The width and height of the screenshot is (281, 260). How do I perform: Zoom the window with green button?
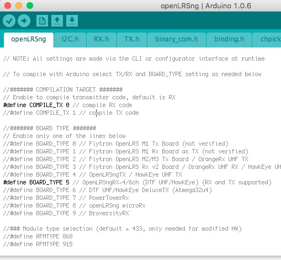click(x=30, y=6)
